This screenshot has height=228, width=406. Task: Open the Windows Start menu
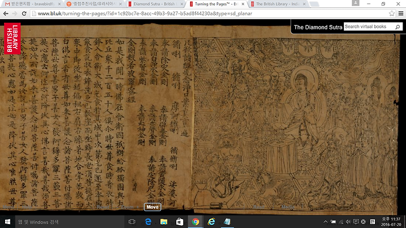tap(7, 222)
